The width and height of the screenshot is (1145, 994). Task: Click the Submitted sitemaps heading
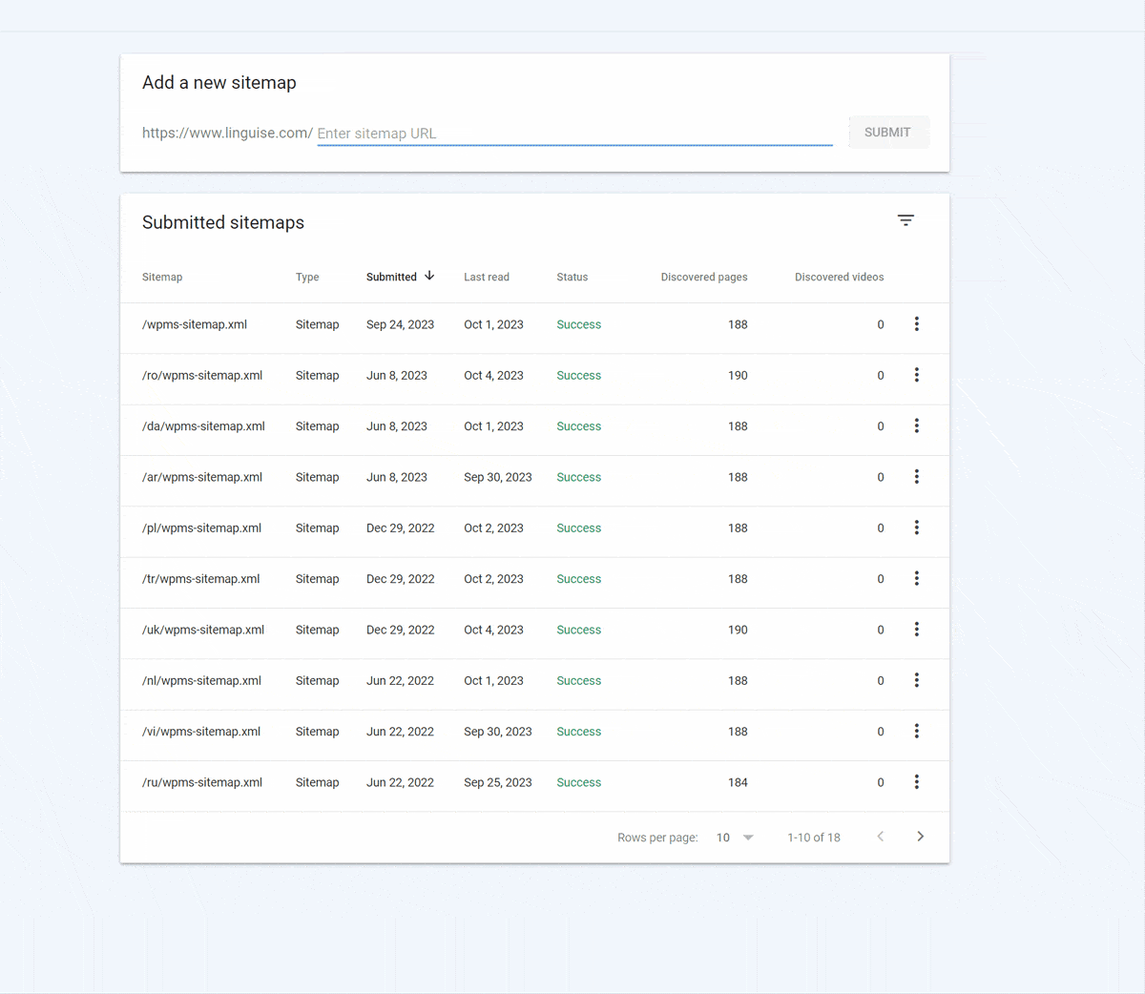click(223, 222)
